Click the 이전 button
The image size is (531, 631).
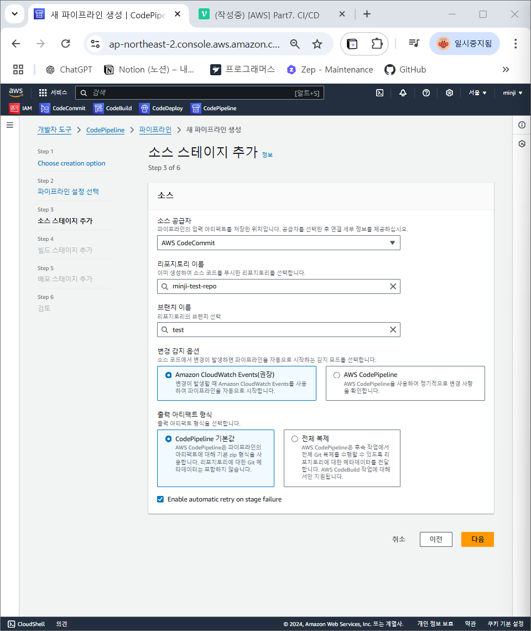pyautogui.click(x=436, y=540)
